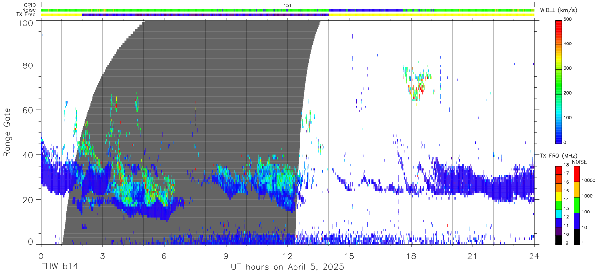Click the y-axis tick label 80
601x277 pixels.
tap(29, 65)
